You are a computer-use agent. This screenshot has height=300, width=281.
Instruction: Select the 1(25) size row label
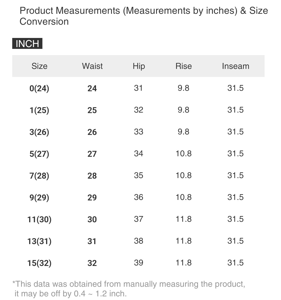point(39,110)
